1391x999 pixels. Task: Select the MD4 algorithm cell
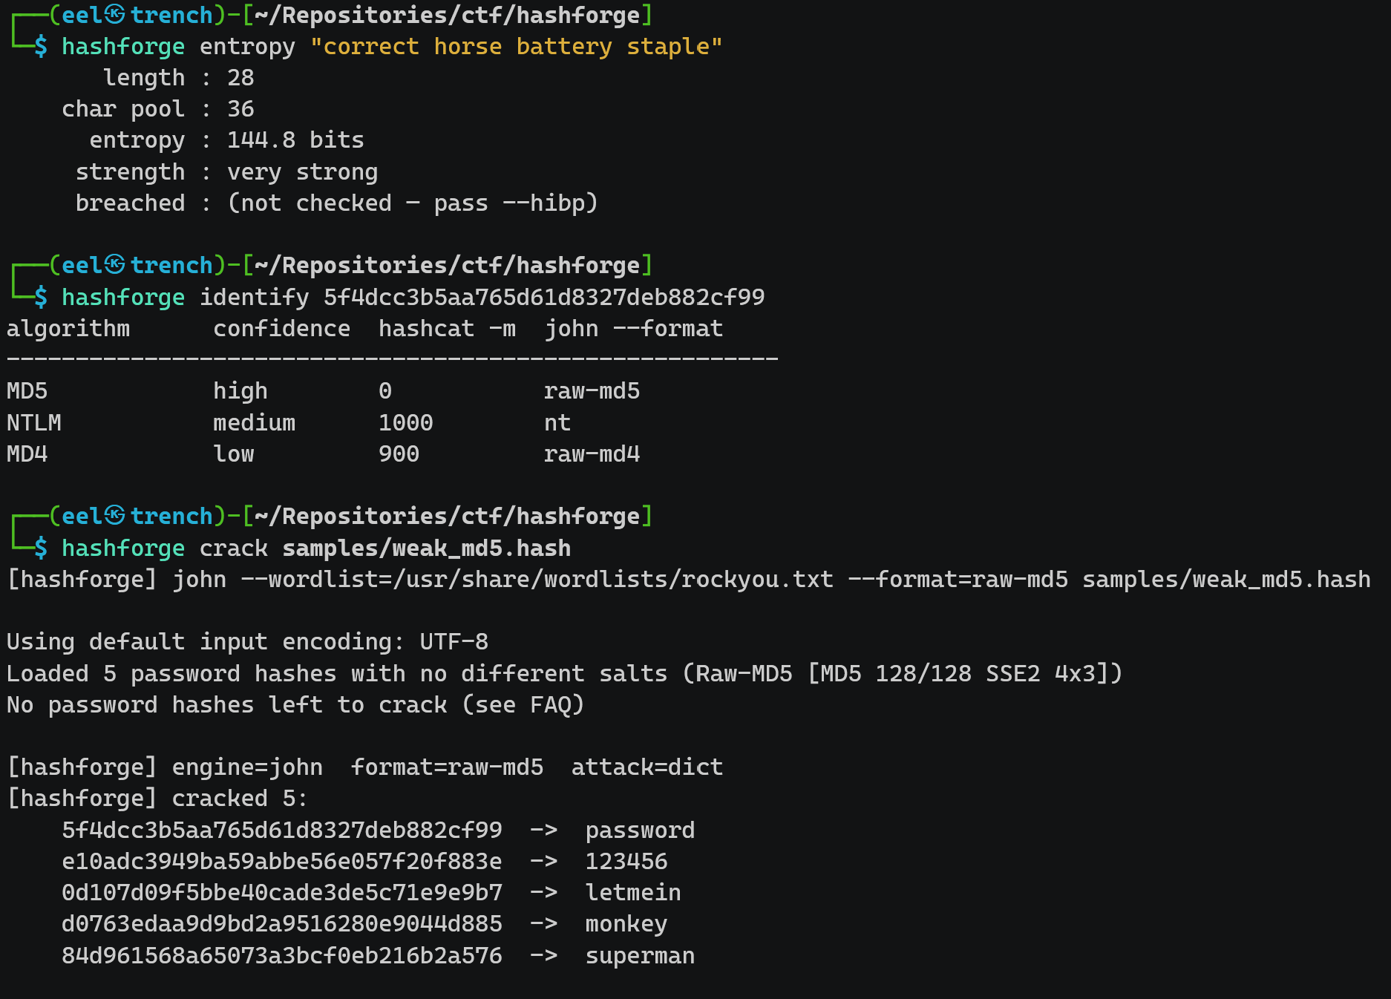click(27, 454)
